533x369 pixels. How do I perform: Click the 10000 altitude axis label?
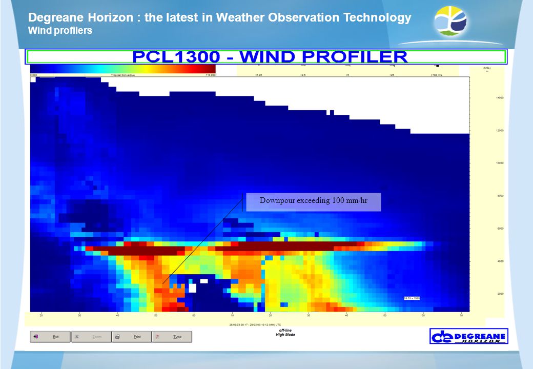[x=500, y=163]
